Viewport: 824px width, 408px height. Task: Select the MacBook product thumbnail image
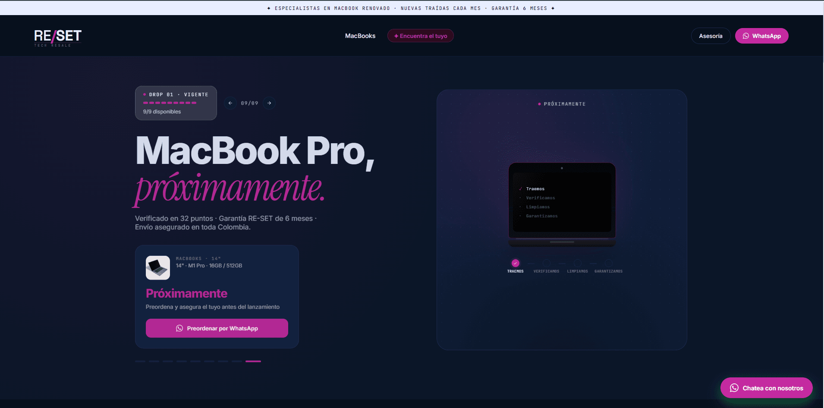158,268
